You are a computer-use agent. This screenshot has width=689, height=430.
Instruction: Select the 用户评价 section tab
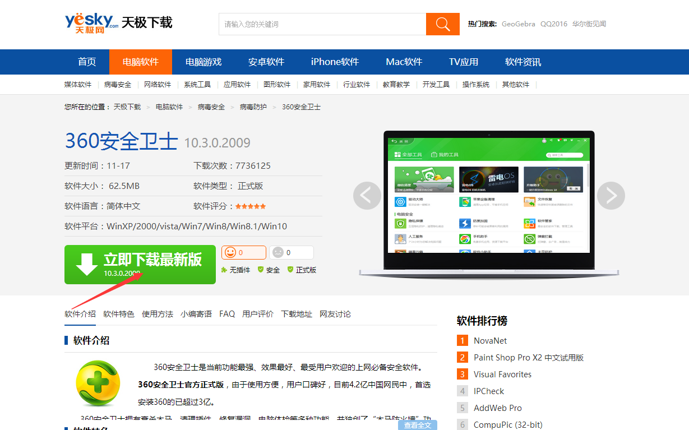coord(258,314)
